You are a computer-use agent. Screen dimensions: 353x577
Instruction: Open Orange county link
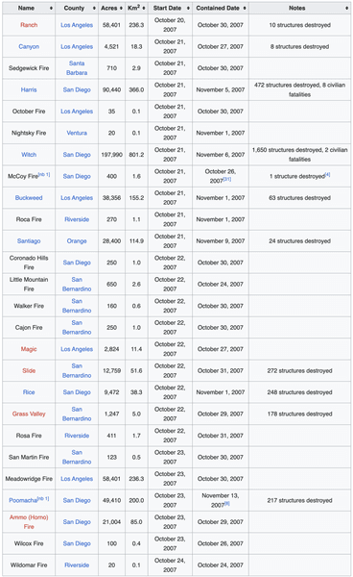[77, 241]
